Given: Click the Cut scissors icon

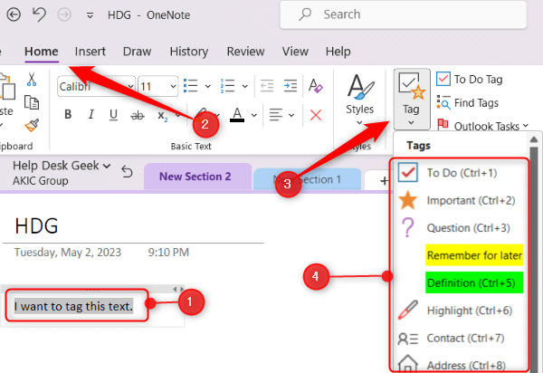Looking at the screenshot, I should [x=32, y=80].
